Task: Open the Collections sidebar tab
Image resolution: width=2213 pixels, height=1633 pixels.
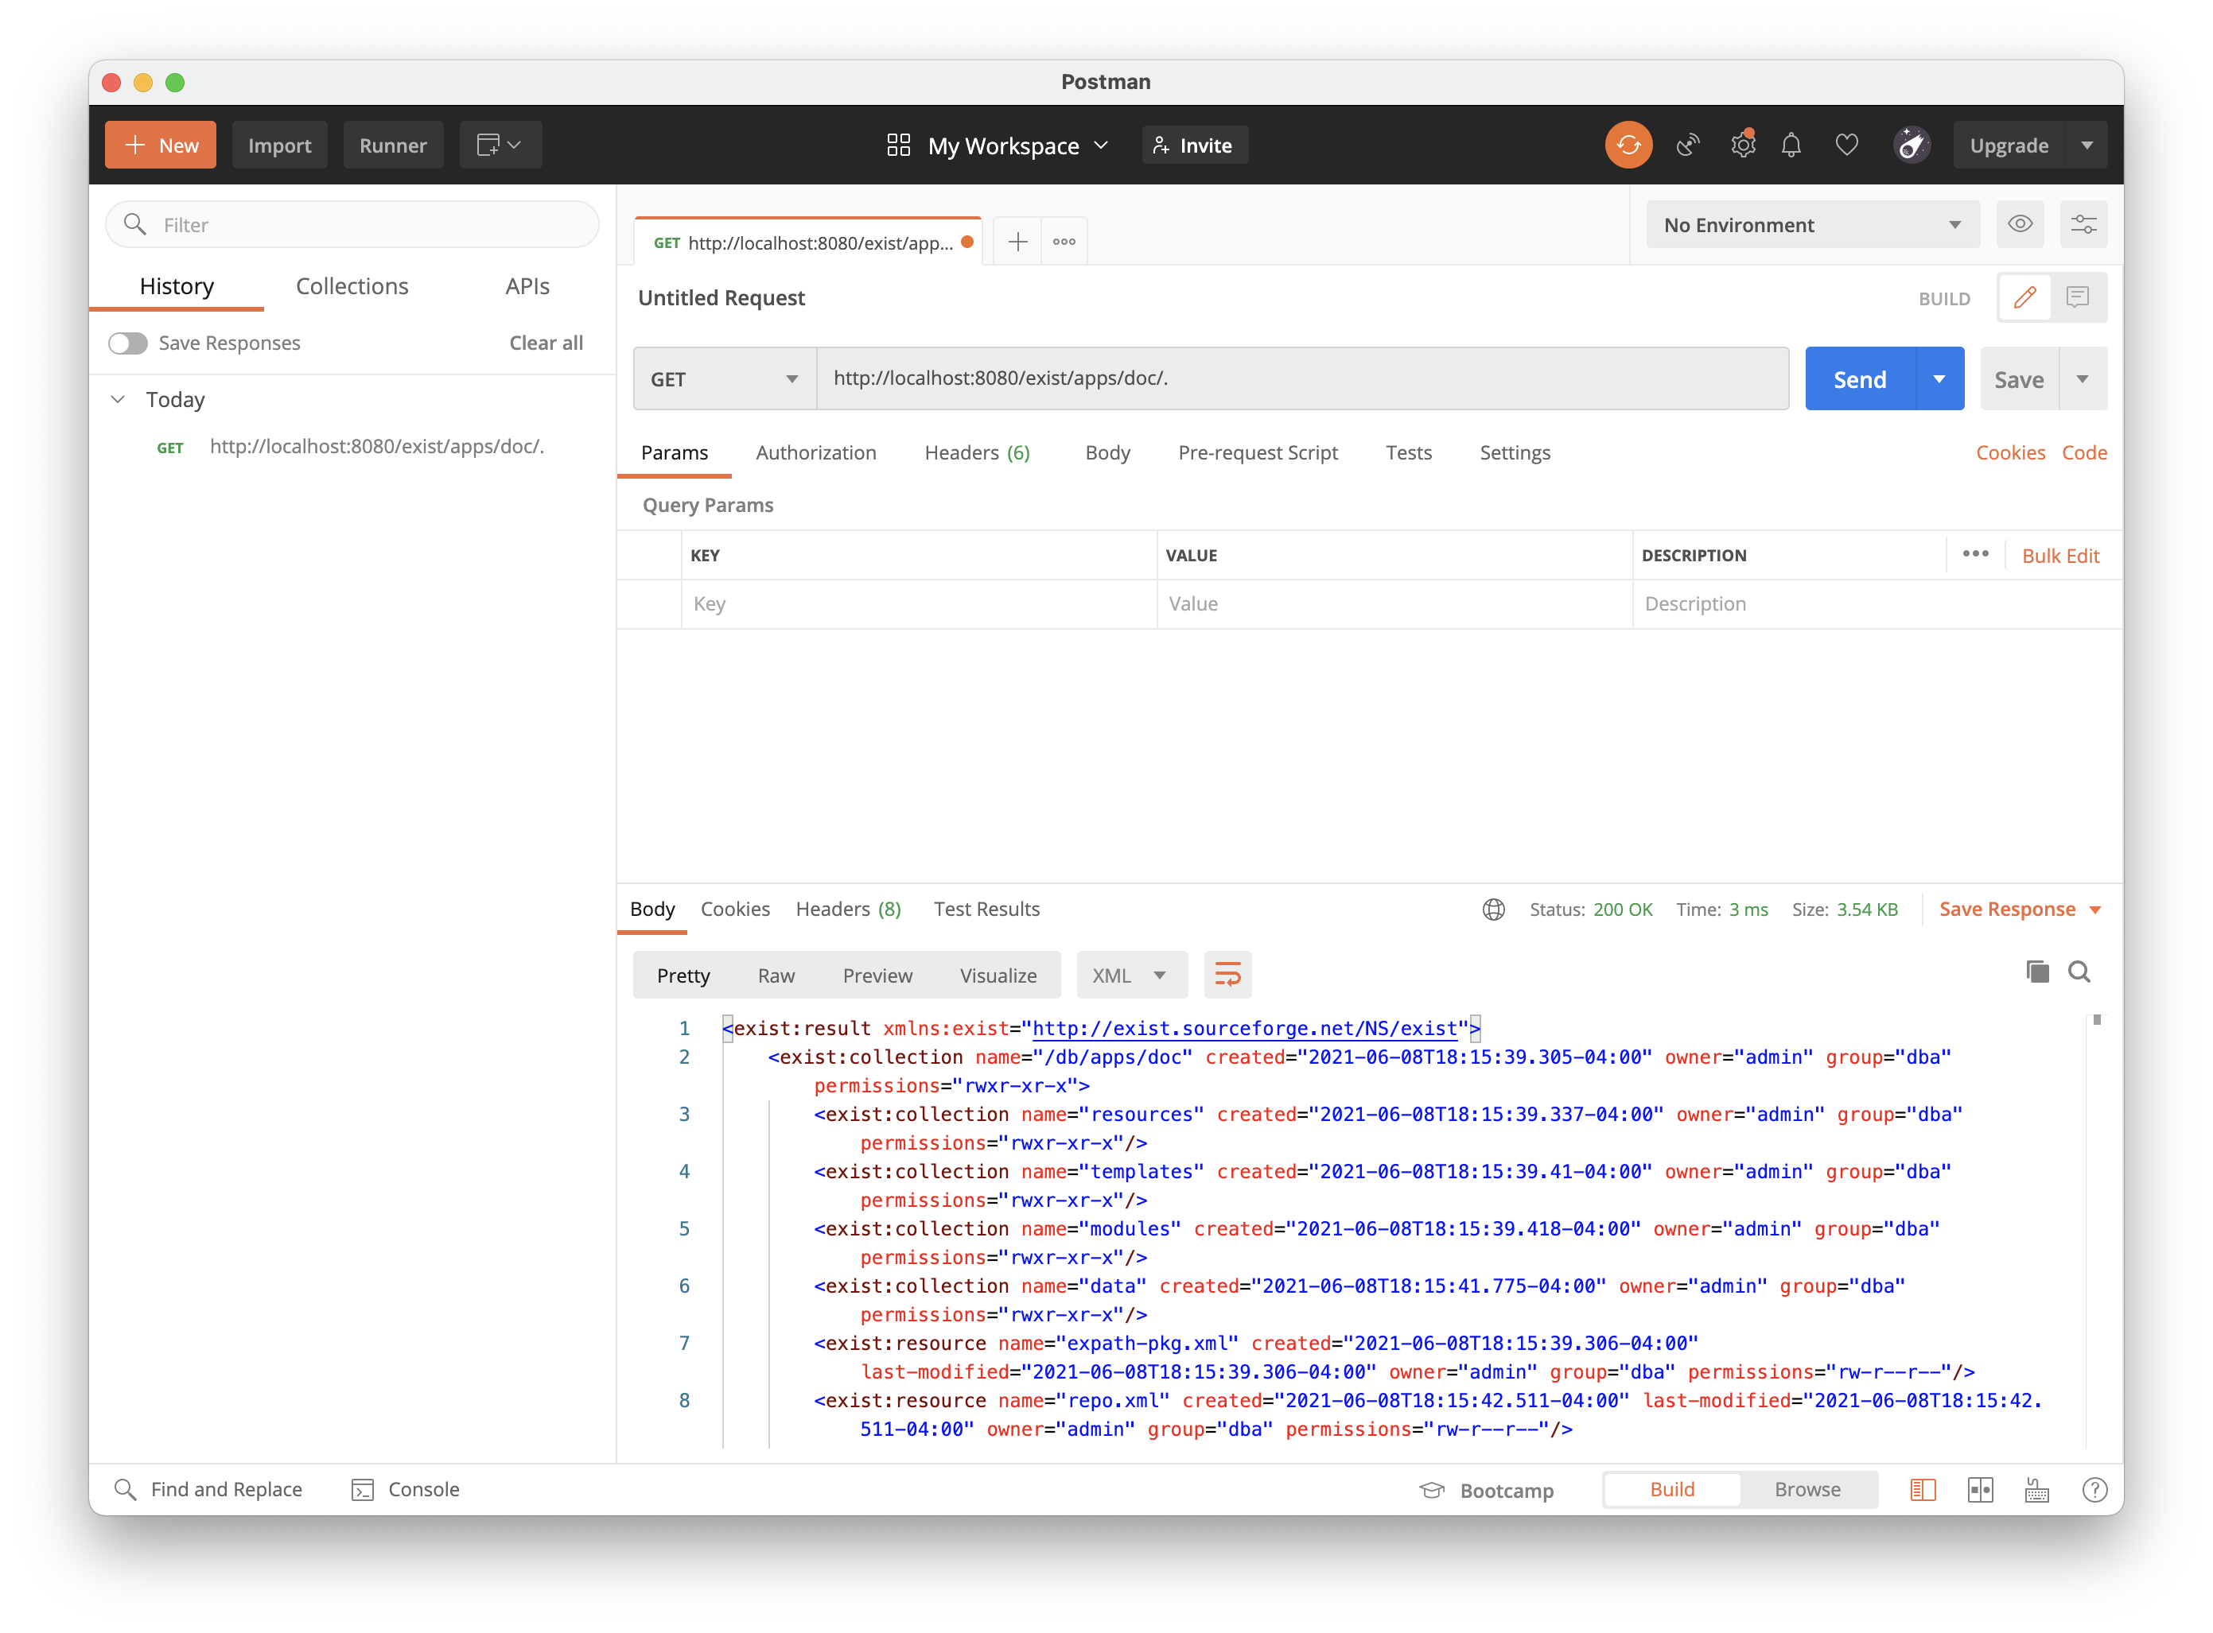Action: point(352,287)
